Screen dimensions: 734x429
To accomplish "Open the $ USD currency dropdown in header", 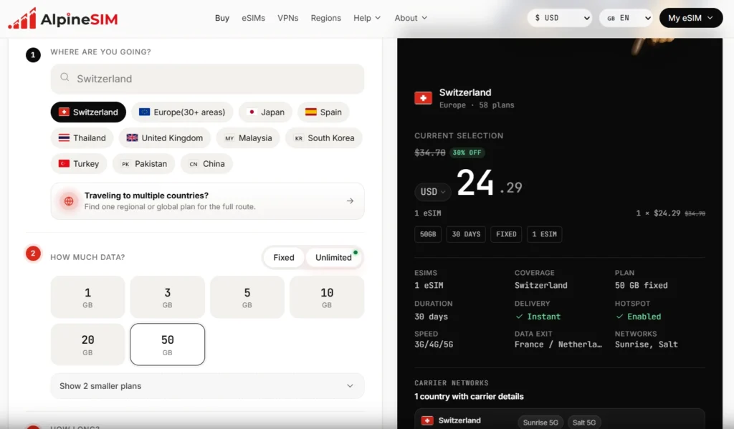I will click(x=560, y=18).
